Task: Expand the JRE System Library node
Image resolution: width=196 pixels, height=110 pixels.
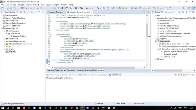Action: click(4, 44)
